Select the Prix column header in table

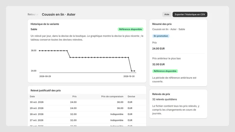pyautogui.click(x=75, y=97)
